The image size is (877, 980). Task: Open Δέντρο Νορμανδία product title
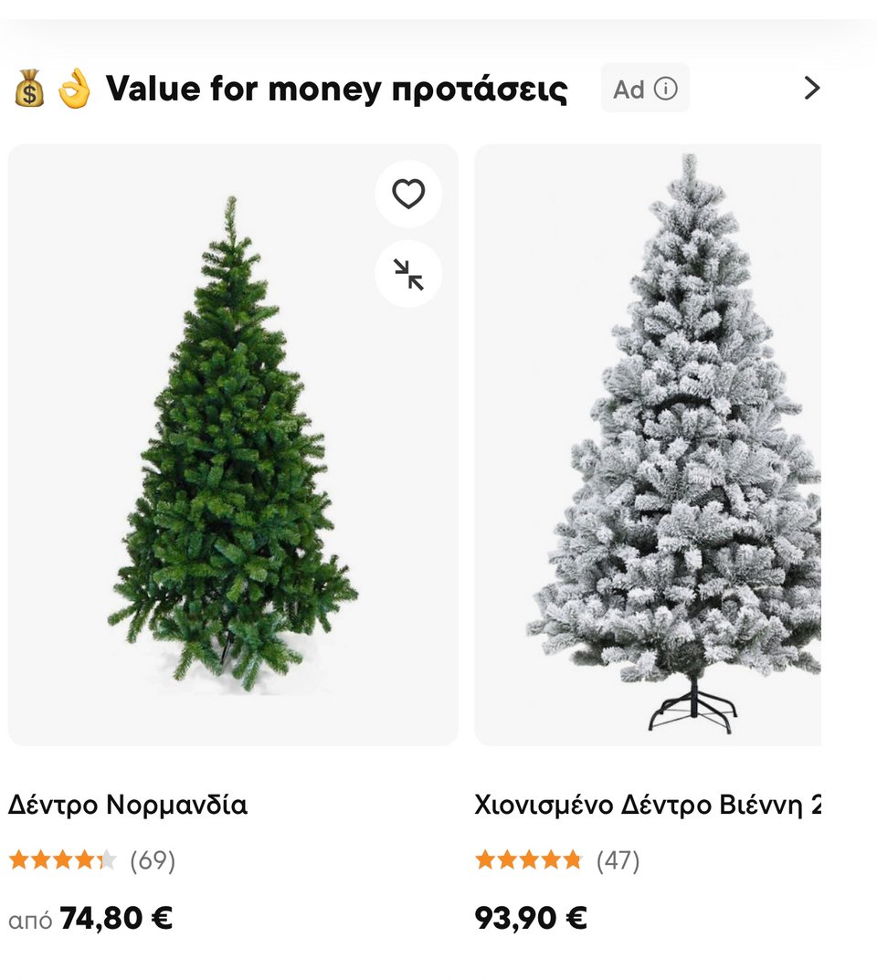pos(128,805)
